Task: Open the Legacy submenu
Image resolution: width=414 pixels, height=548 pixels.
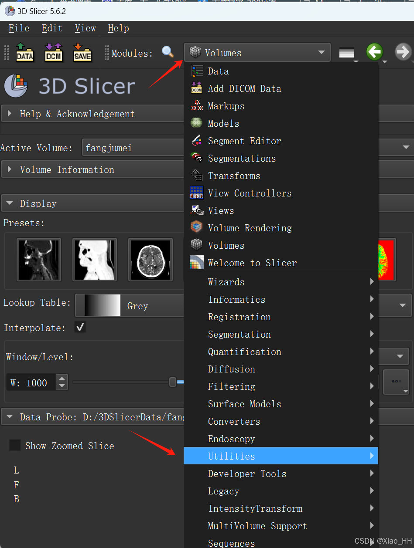Action: [281, 491]
